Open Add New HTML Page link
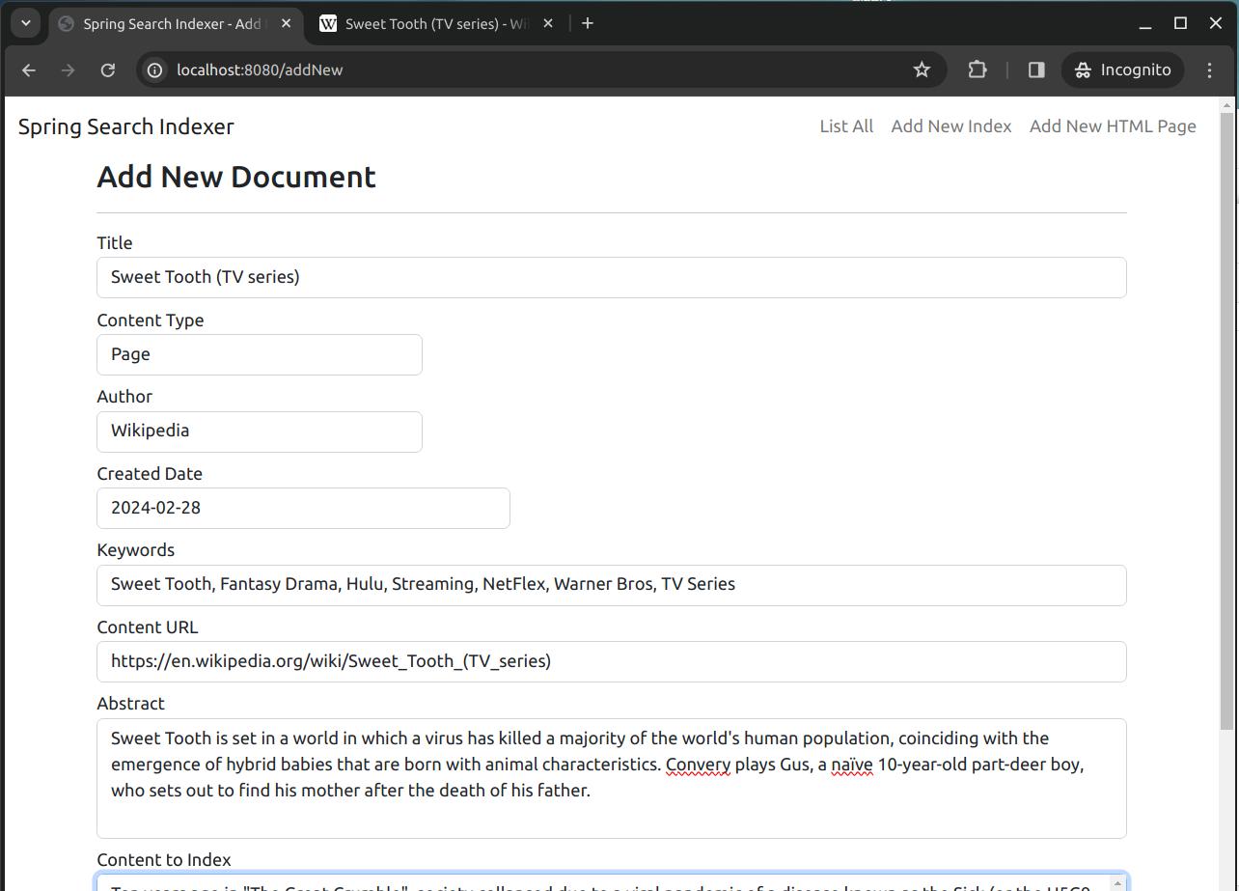Screen dimensions: 1239x891 [x=1113, y=126]
